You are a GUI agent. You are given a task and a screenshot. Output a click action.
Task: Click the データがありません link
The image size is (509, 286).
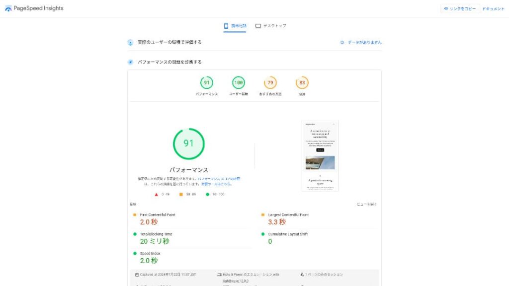[364, 43]
